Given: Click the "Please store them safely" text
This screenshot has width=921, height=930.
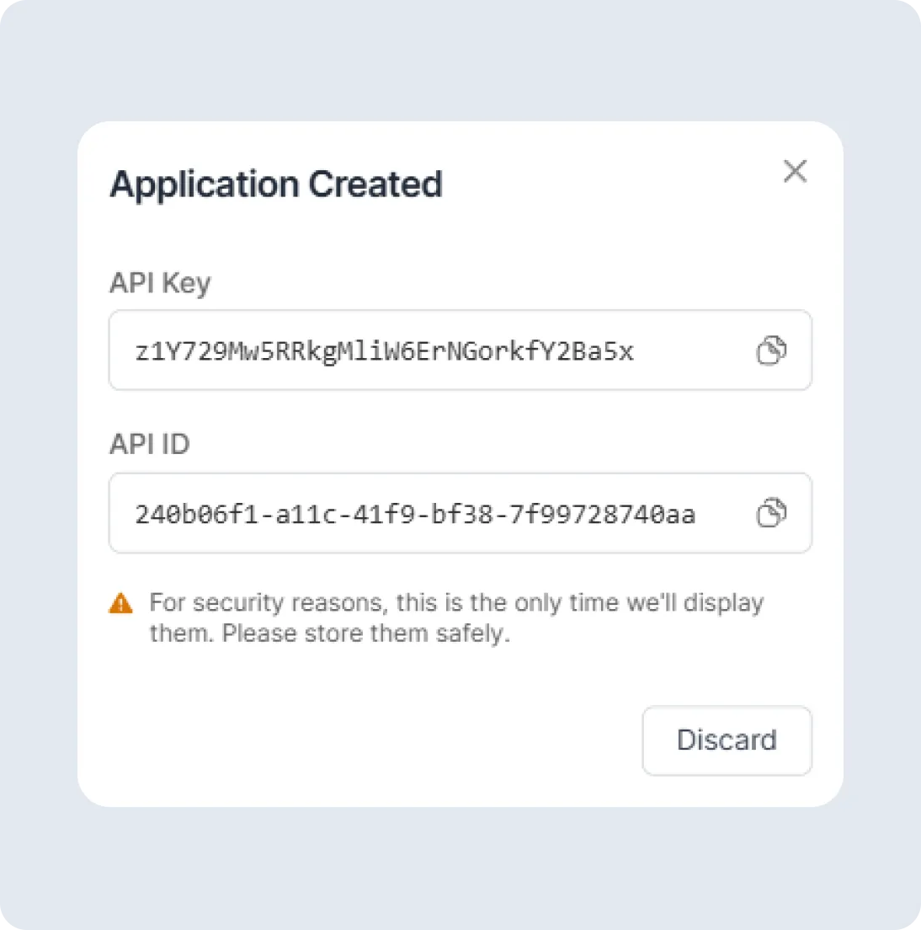Looking at the screenshot, I should click(366, 633).
